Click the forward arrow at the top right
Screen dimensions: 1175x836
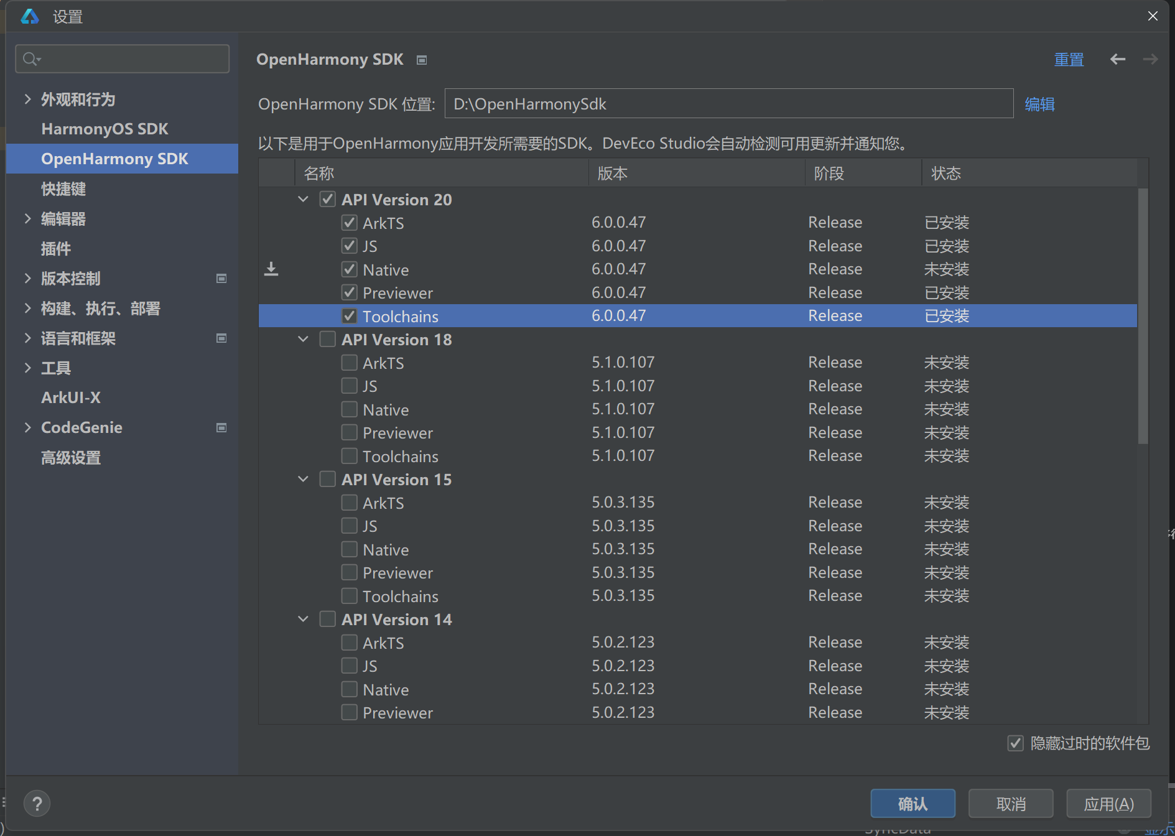click(x=1150, y=59)
